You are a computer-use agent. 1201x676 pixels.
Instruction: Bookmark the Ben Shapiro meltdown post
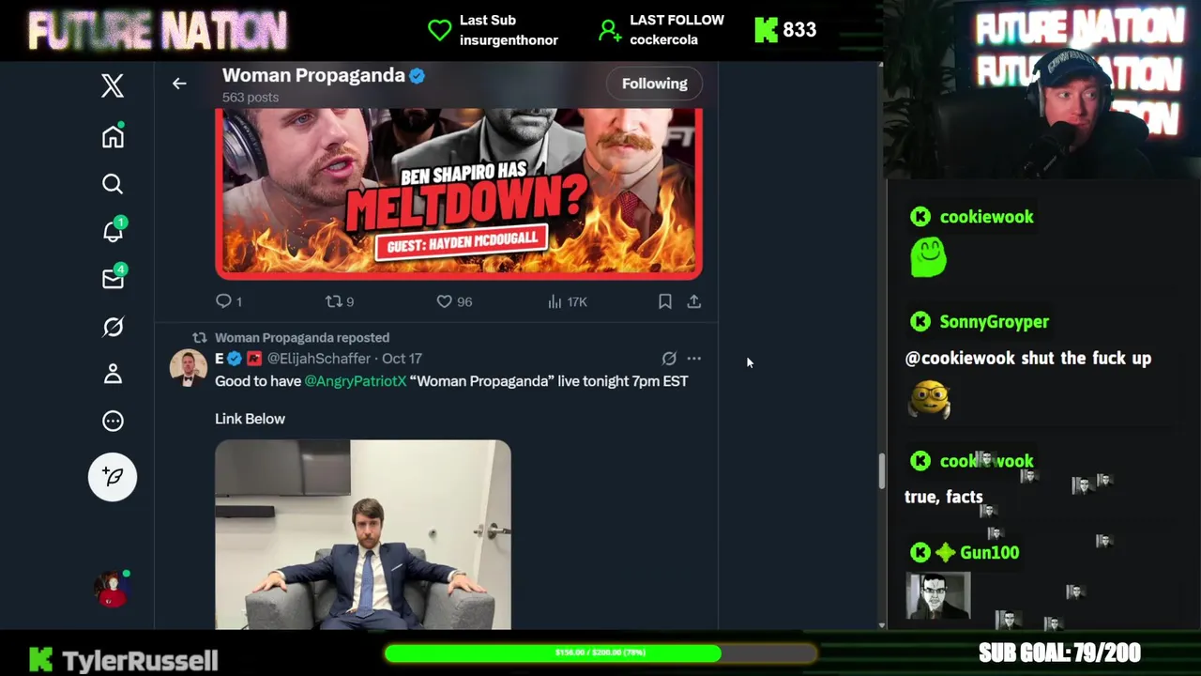(x=664, y=301)
